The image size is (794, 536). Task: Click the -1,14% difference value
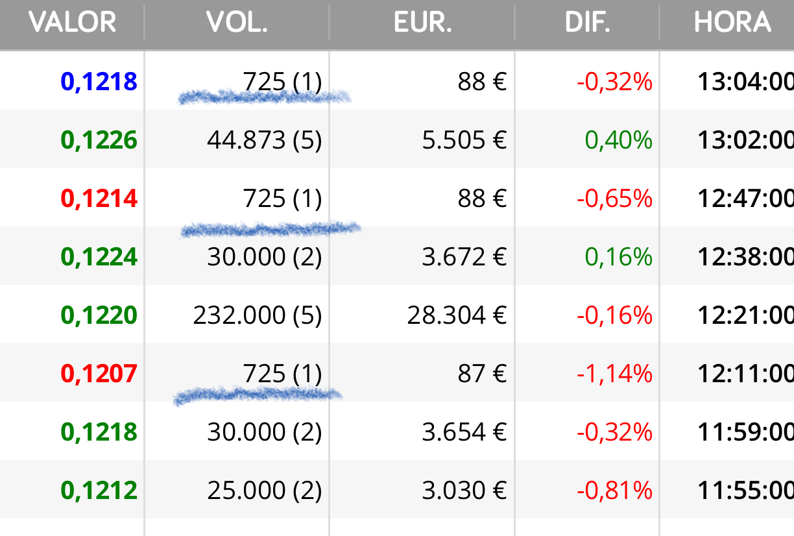pyautogui.click(x=614, y=374)
